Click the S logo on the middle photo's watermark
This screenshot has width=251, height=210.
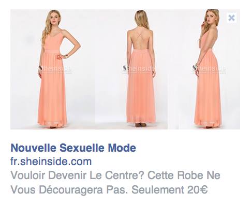point(125,68)
